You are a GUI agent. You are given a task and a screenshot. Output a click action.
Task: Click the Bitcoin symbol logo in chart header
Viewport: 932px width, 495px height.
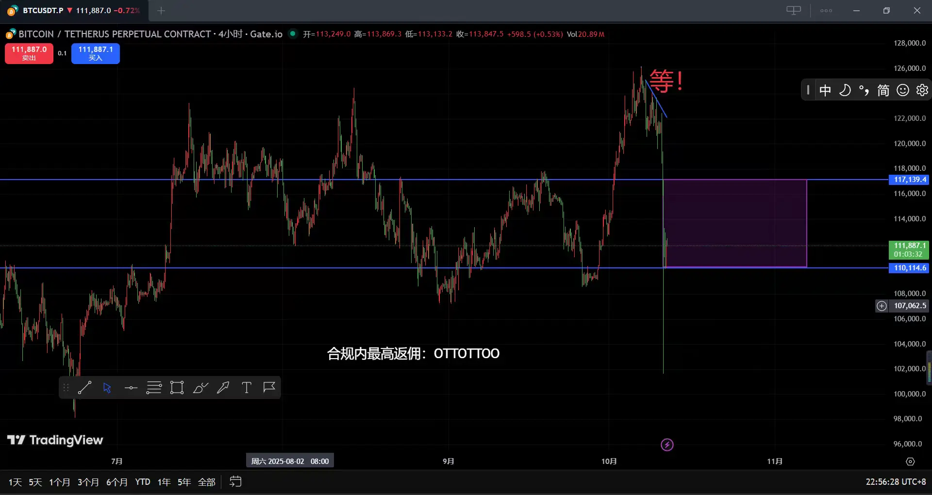click(10, 34)
